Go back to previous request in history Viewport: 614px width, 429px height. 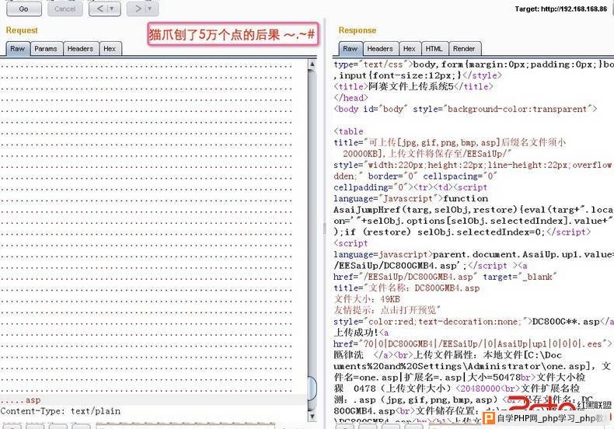point(99,9)
